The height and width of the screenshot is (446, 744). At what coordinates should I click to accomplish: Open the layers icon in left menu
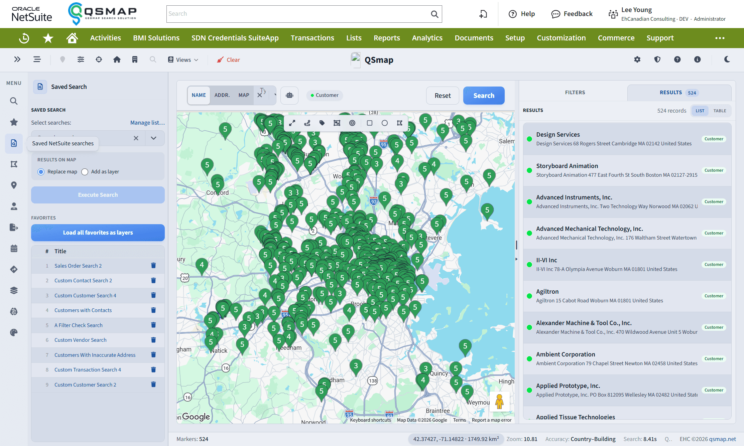coord(14,290)
